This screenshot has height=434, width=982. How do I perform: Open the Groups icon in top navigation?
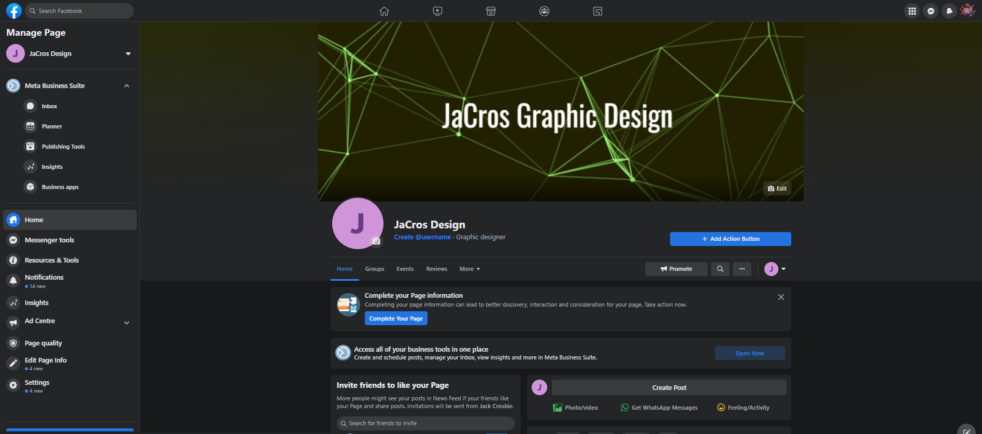coord(544,11)
